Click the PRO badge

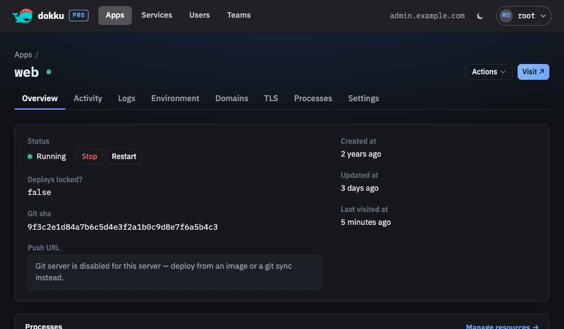78,15
